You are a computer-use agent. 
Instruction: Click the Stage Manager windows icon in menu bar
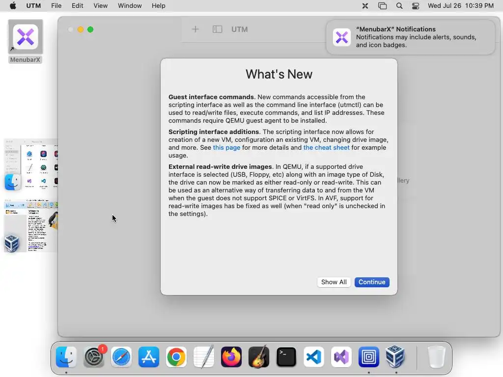[x=382, y=6]
